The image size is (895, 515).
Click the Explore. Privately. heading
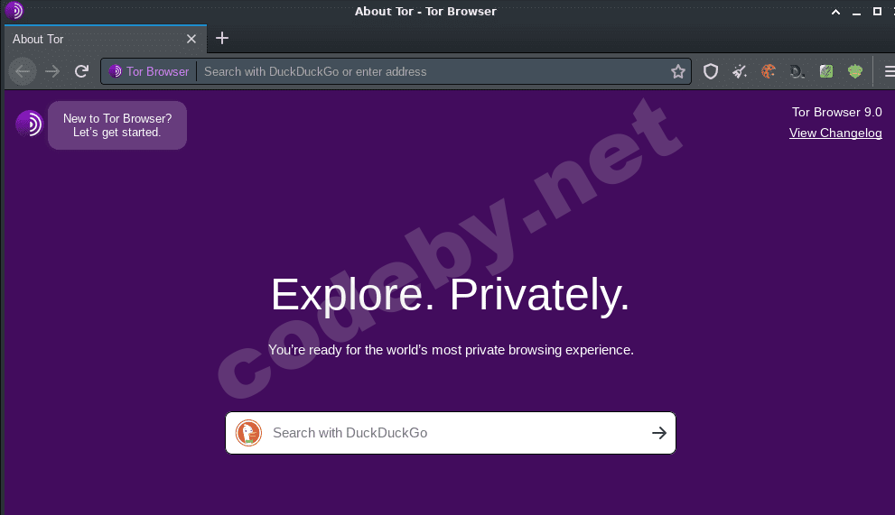click(x=451, y=295)
